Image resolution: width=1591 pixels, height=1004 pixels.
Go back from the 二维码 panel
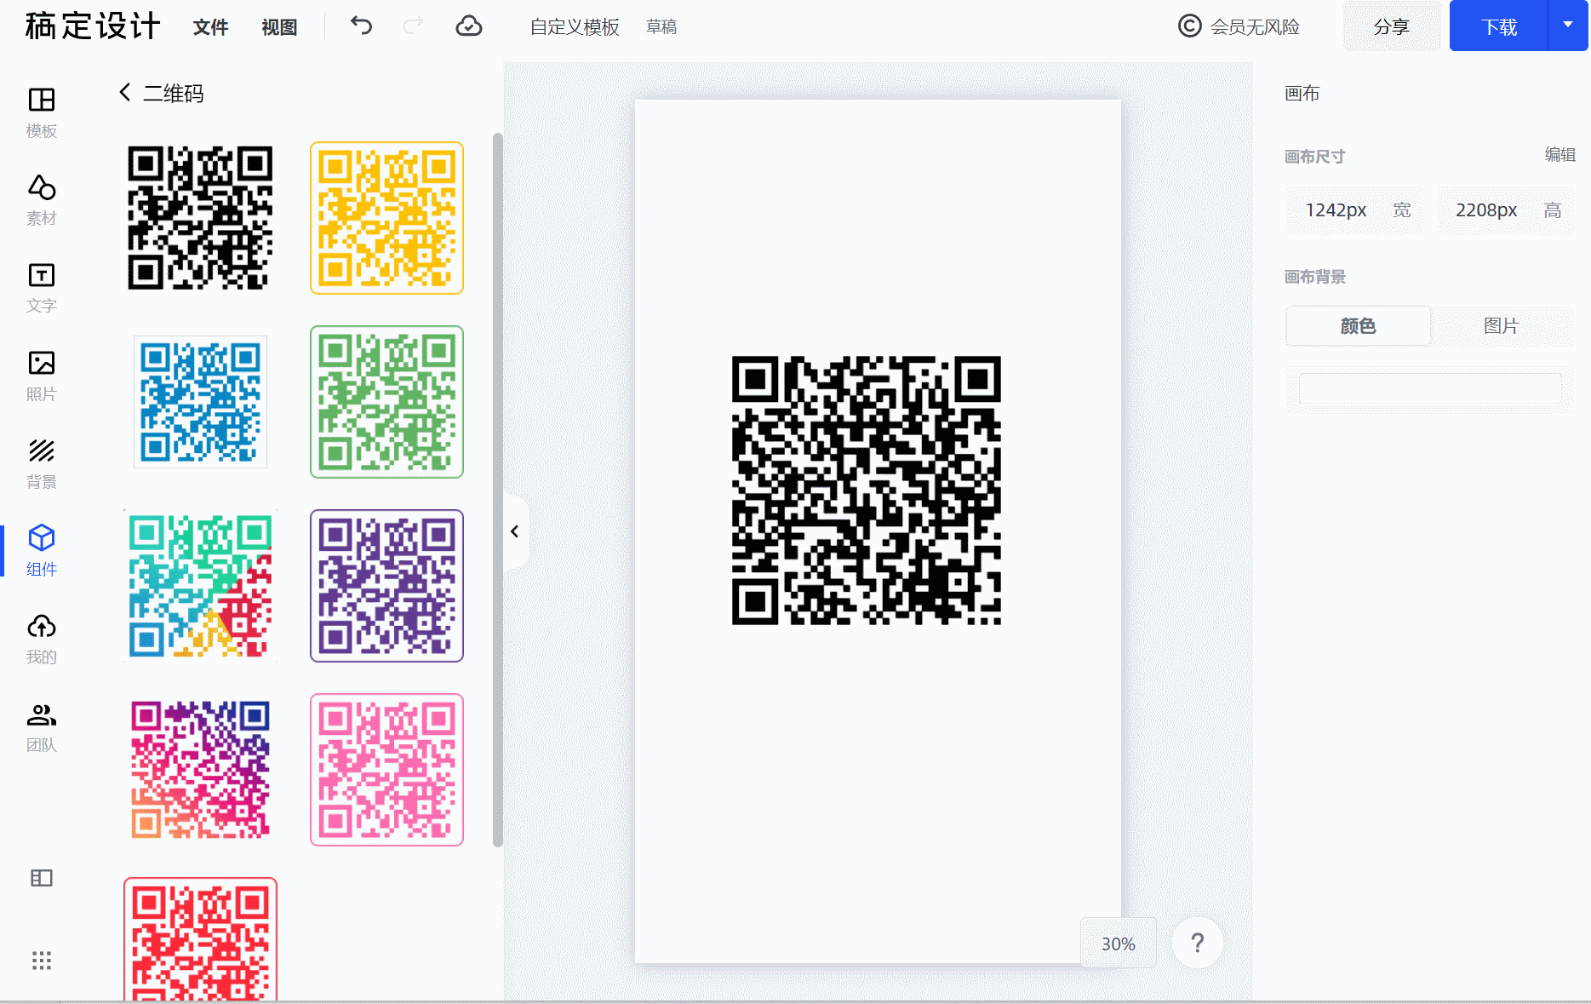coord(125,92)
